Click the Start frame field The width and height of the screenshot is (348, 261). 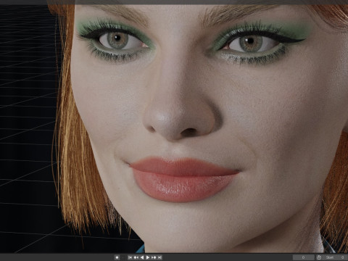point(335,257)
